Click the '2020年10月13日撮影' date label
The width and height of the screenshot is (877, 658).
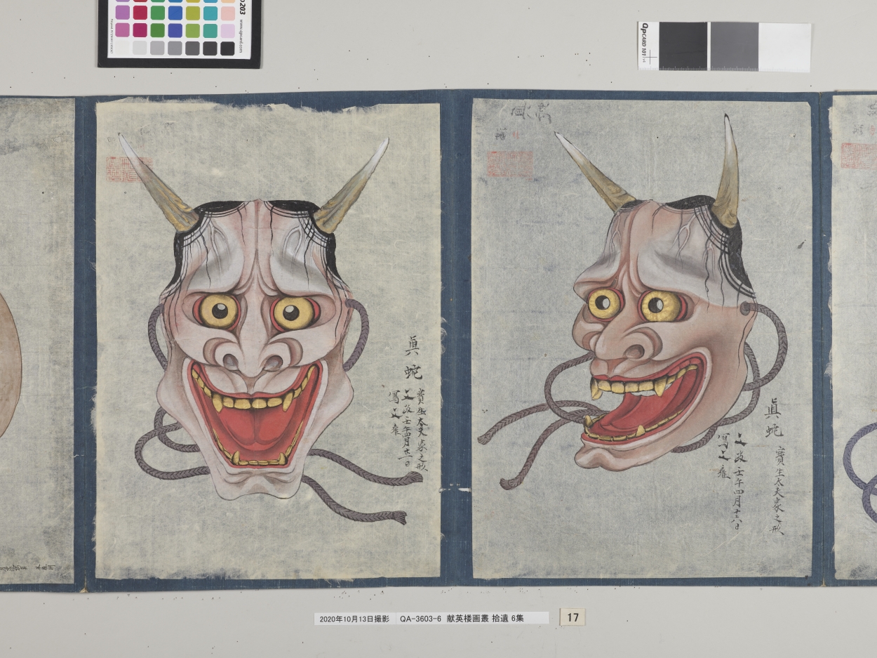tap(354, 619)
